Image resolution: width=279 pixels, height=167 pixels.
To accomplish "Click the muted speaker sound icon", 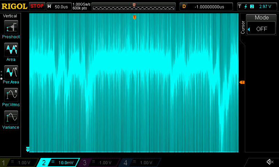I will tap(270, 162).
